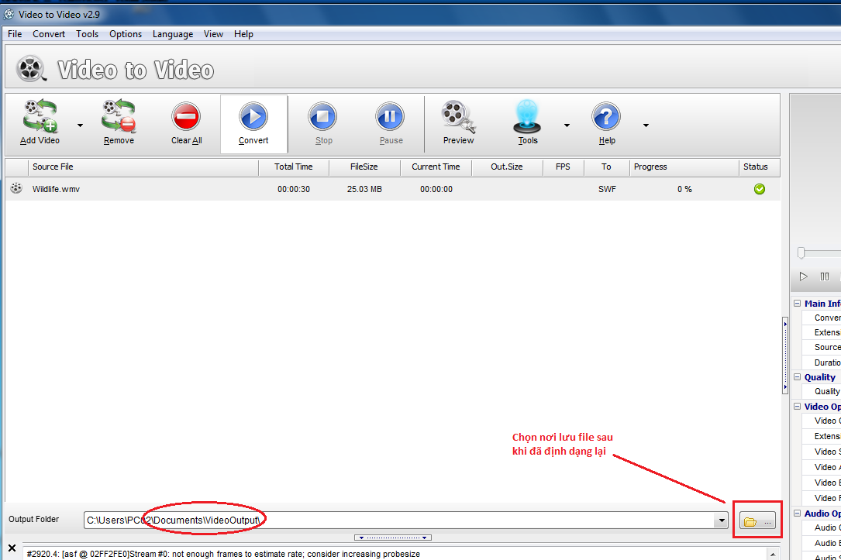Browse for output folder with folder button
841x560 pixels.
pyautogui.click(x=757, y=522)
